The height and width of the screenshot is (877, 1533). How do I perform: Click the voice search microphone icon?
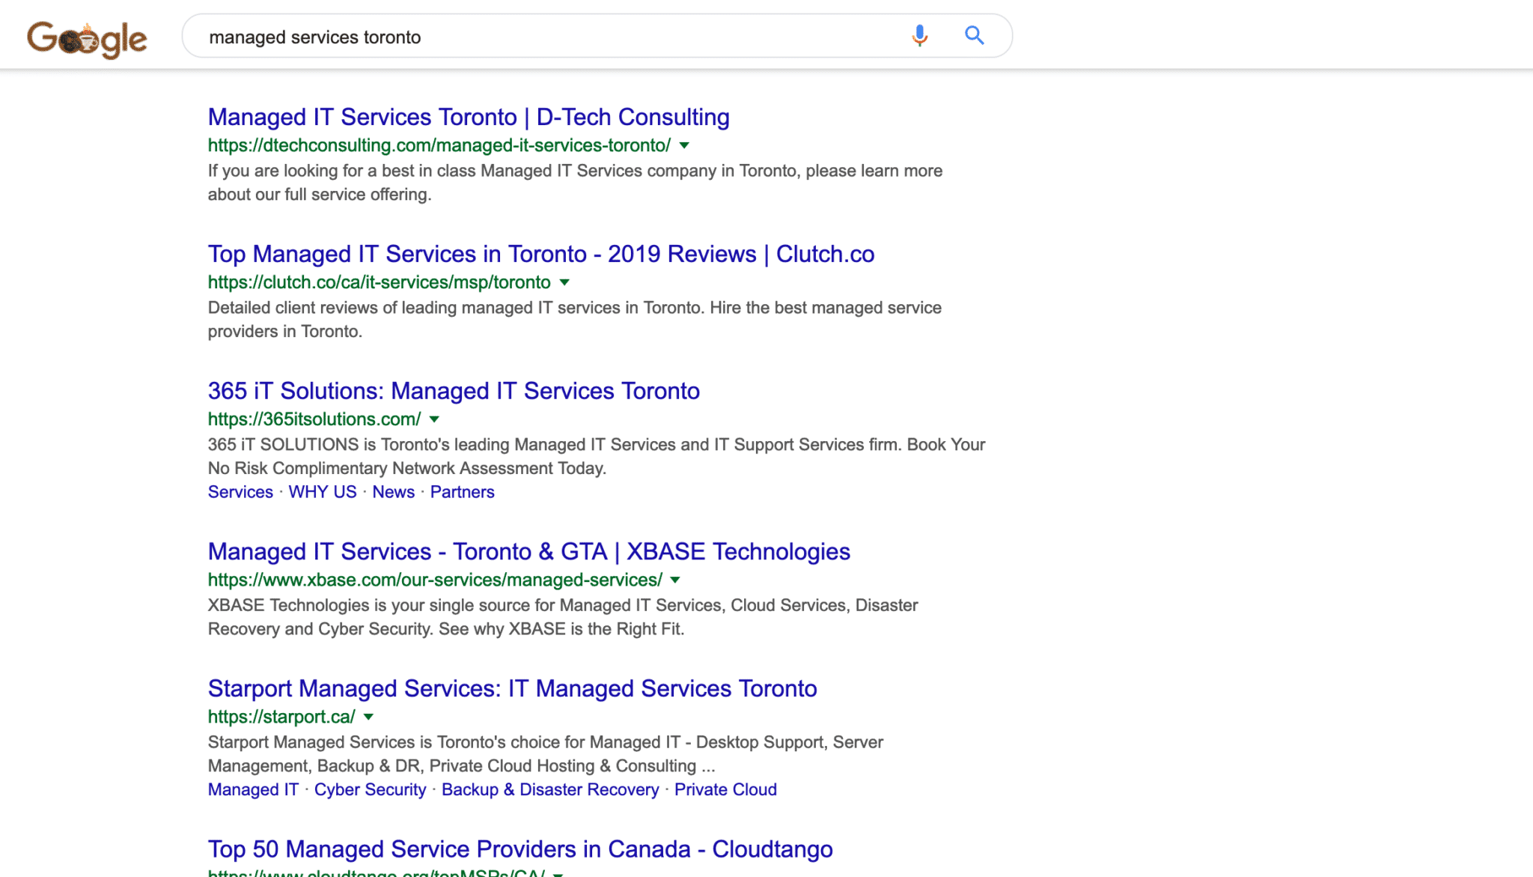[x=918, y=35]
